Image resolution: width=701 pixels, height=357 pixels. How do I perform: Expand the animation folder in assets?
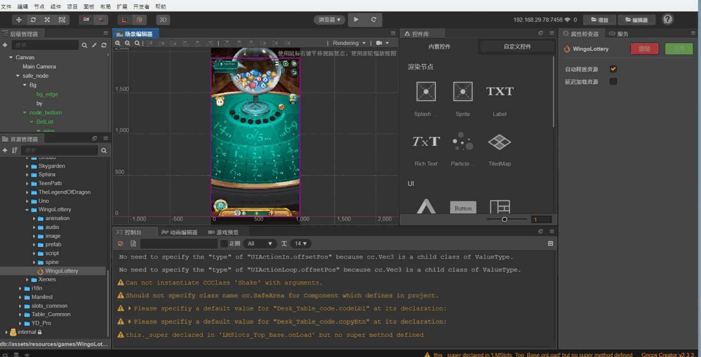pos(34,218)
